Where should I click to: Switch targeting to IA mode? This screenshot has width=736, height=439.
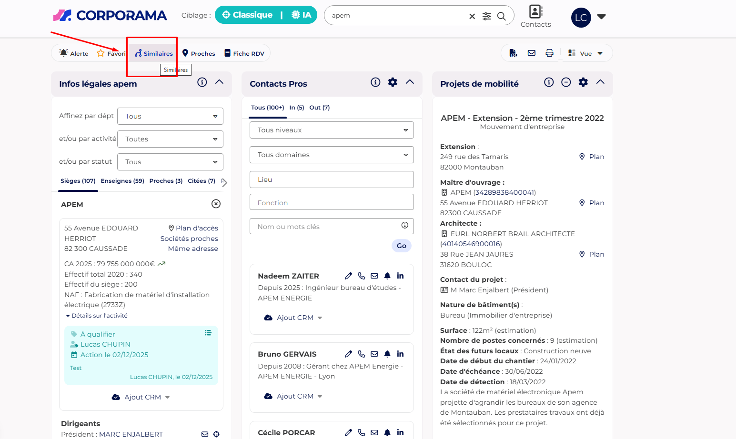302,15
